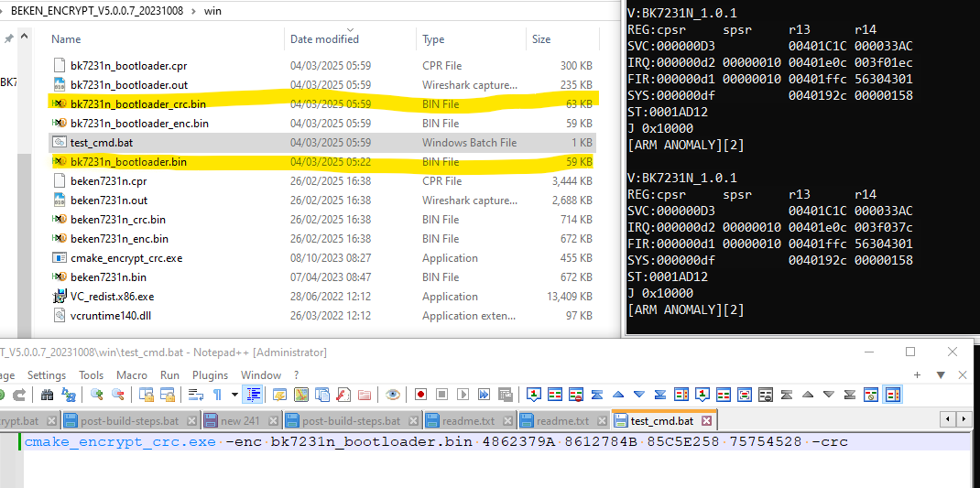Open the user-defined language icon
Image resolution: width=980 pixels, height=488 pixels.
click(279, 395)
